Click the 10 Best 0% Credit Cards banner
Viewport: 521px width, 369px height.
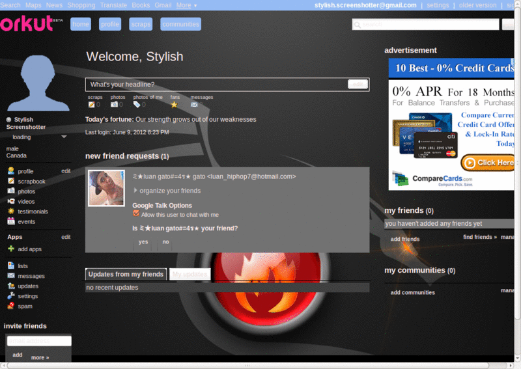(451, 68)
